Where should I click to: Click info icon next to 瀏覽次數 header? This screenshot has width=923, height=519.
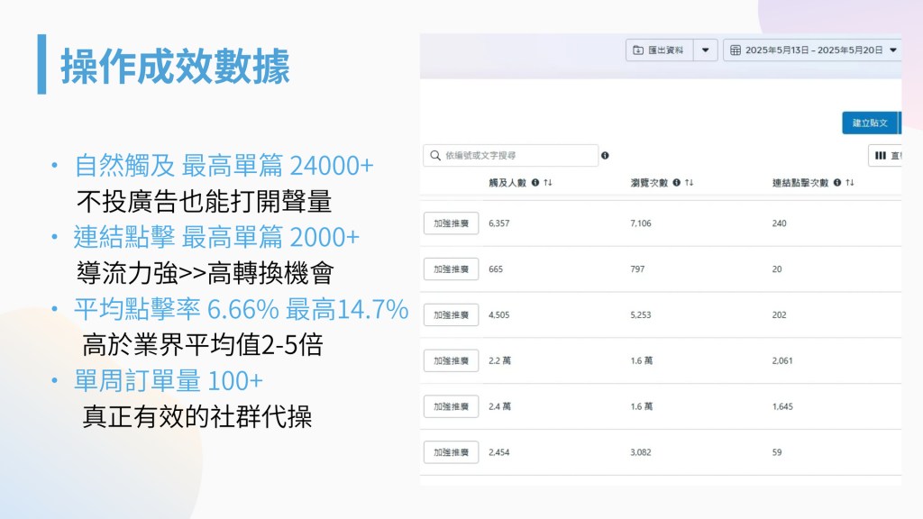677,183
